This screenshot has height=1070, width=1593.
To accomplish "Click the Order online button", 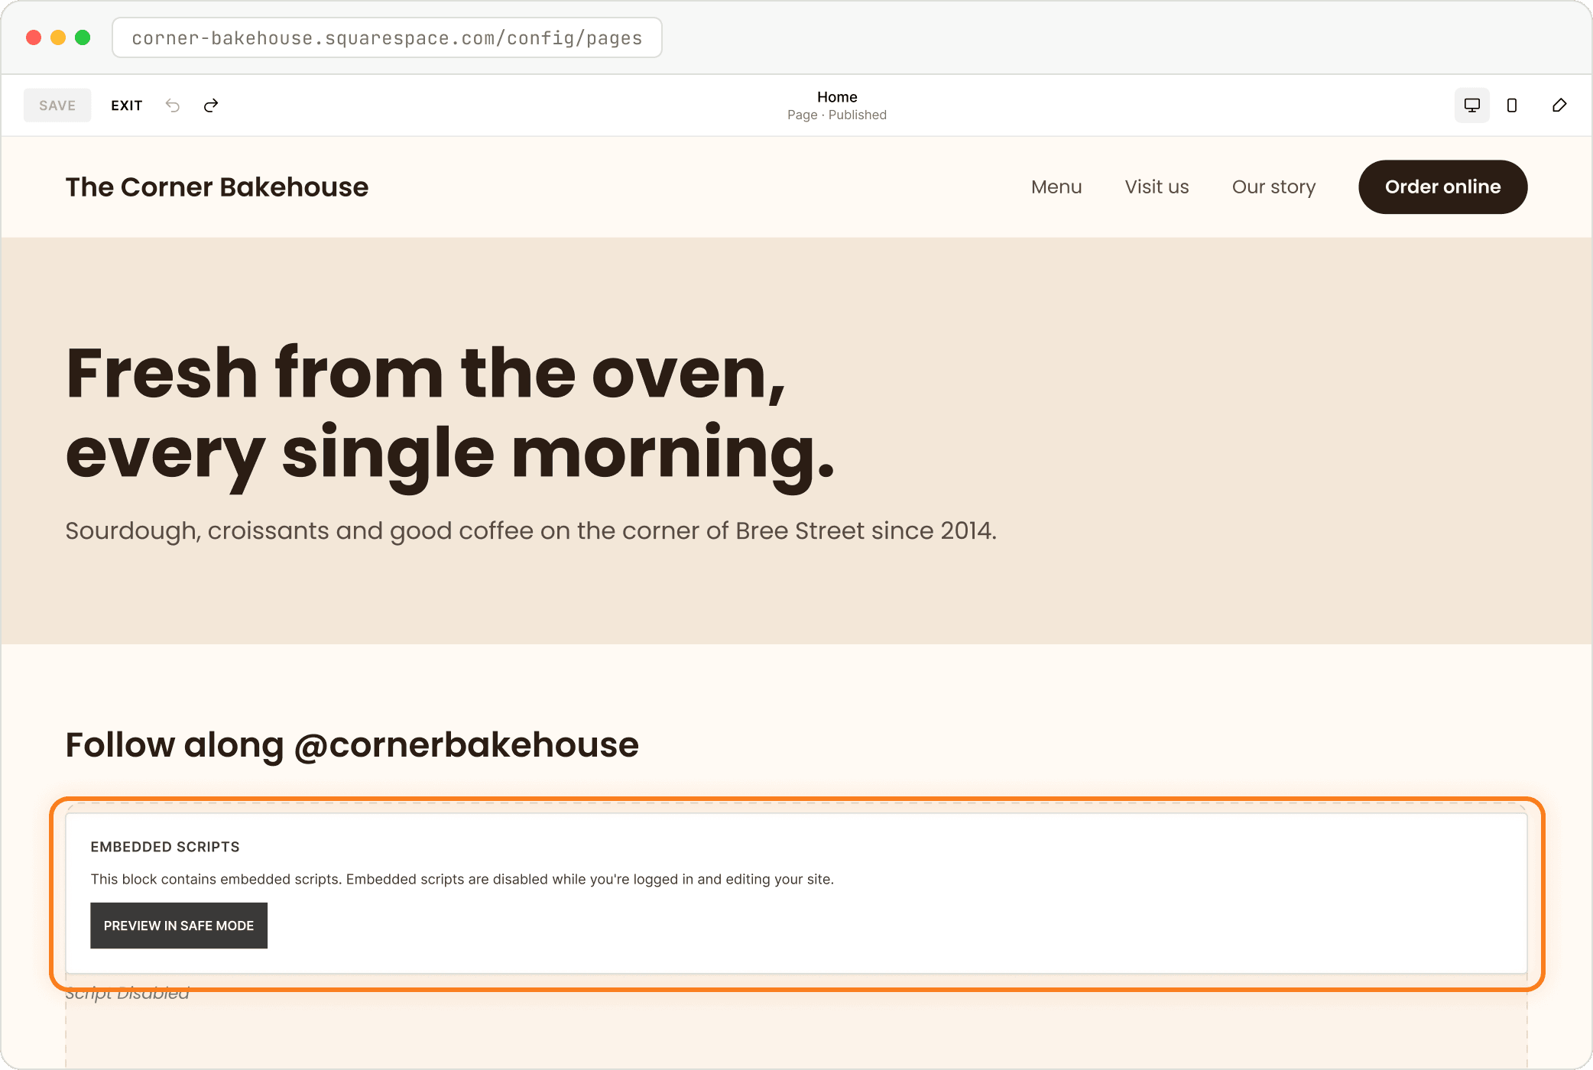I will click(1442, 187).
